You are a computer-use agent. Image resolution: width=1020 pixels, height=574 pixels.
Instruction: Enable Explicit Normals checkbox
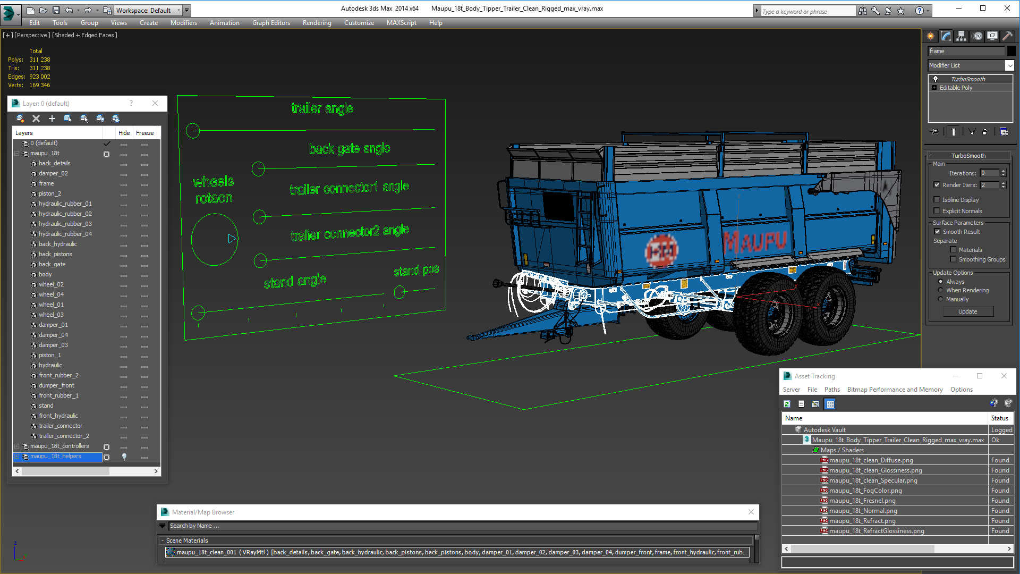937,211
